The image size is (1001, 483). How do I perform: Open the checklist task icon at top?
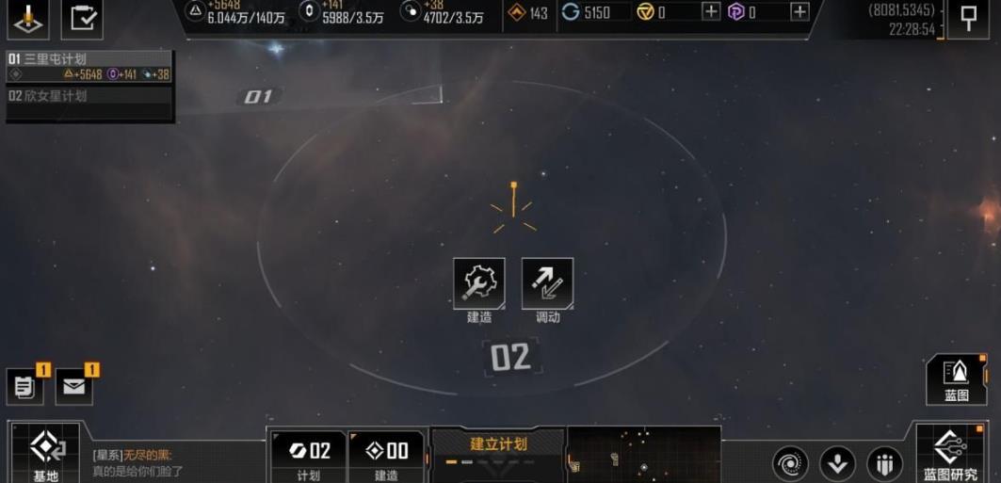pyautogui.click(x=82, y=19)
